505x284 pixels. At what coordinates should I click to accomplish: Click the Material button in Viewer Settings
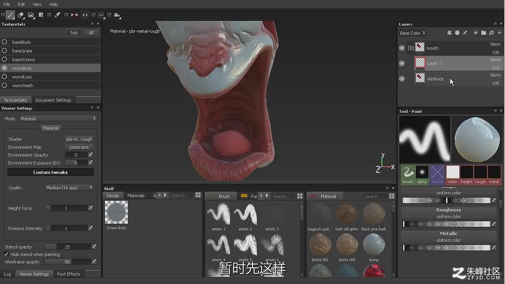point(50,128)
